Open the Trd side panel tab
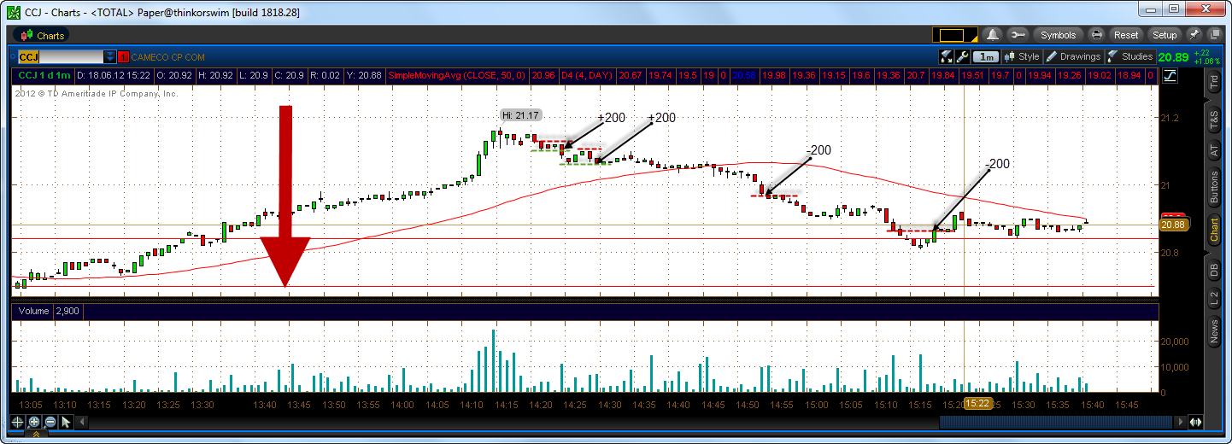Screen dimensions: 1232x444 pos(1214,83)
